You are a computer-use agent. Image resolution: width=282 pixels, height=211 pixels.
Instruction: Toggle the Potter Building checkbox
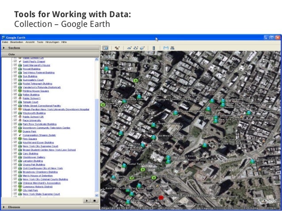pos(15,94)
